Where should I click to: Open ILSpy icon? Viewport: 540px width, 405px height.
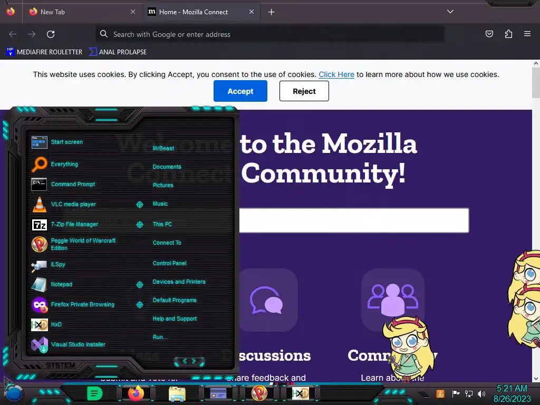39,265
